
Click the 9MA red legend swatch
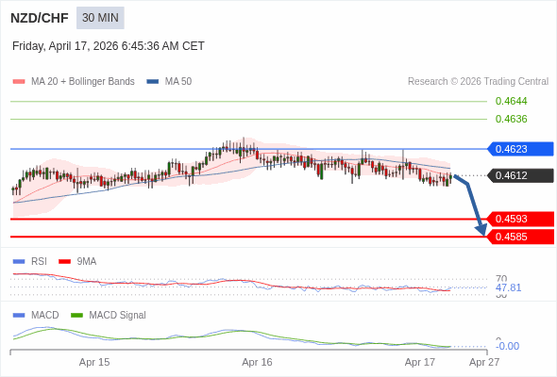(64, 262)
